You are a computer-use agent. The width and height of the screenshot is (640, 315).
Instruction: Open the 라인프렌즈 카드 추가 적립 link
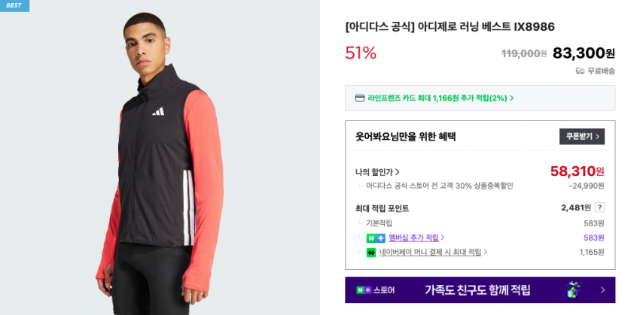coord(440,98)
